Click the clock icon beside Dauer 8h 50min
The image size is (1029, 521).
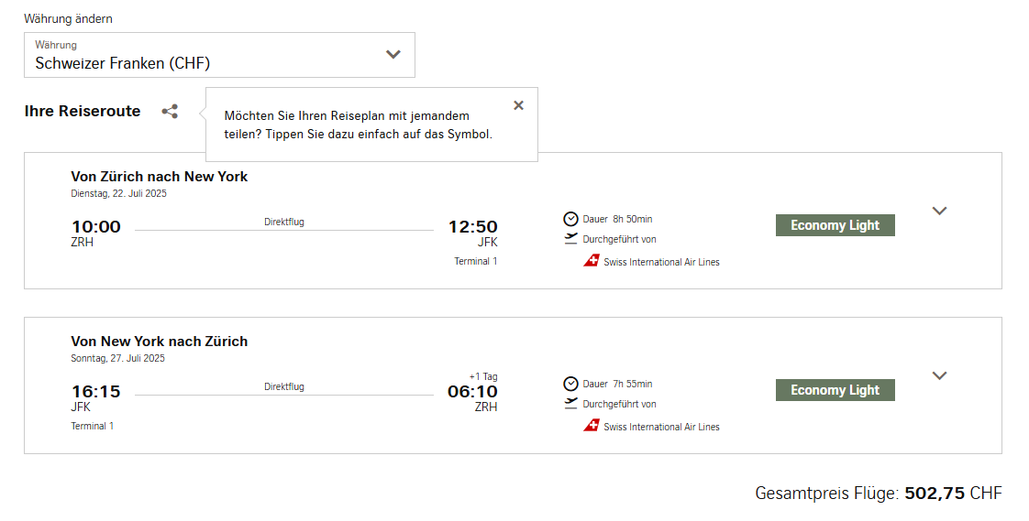point(570,219)
